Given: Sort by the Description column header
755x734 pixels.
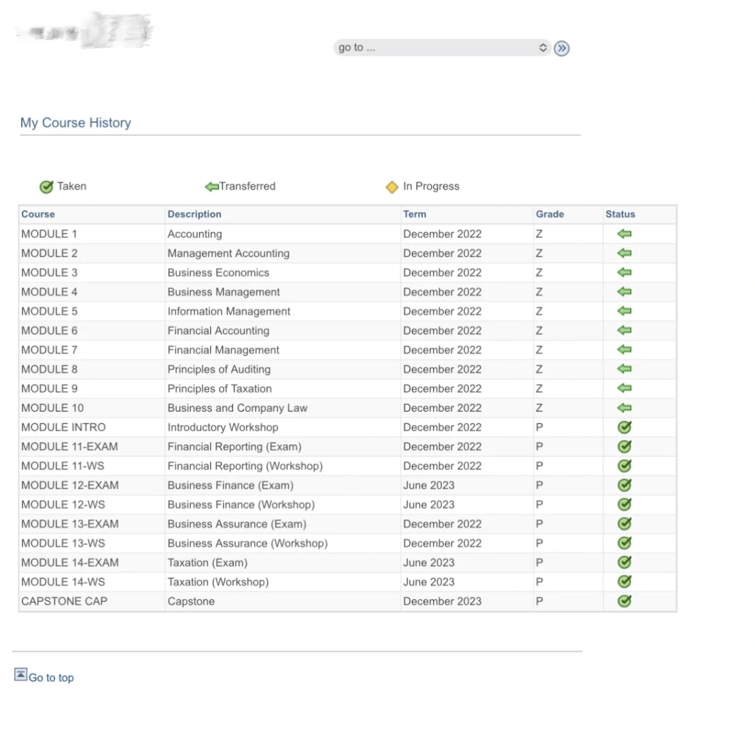Looking at the screenshot, I should pyautogui.click(x=194, y=214).
